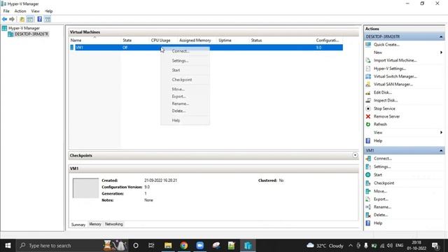Viewport: 448px width, 252px height.
Task: Click the Back arrow in the toolbar
Action: point(5,19)
